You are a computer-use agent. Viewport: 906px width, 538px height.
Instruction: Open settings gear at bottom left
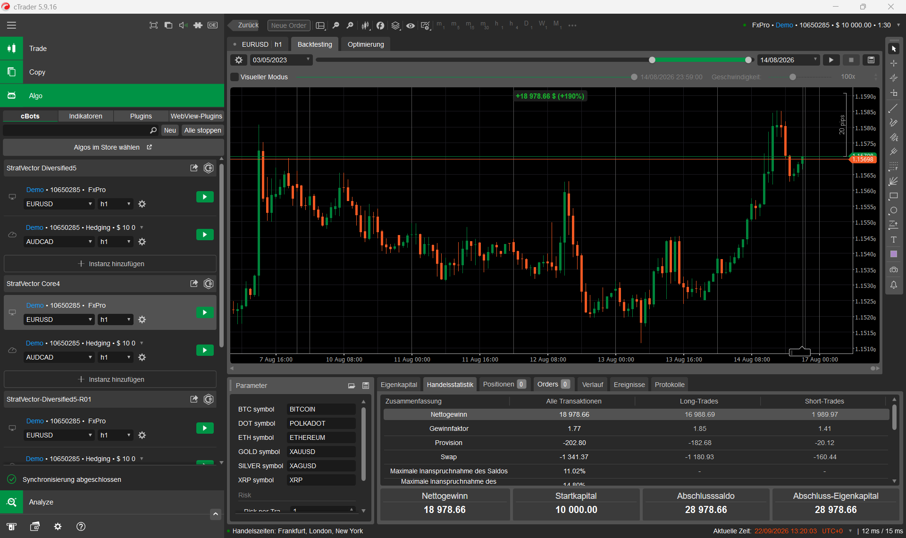(x=58, y=527)
